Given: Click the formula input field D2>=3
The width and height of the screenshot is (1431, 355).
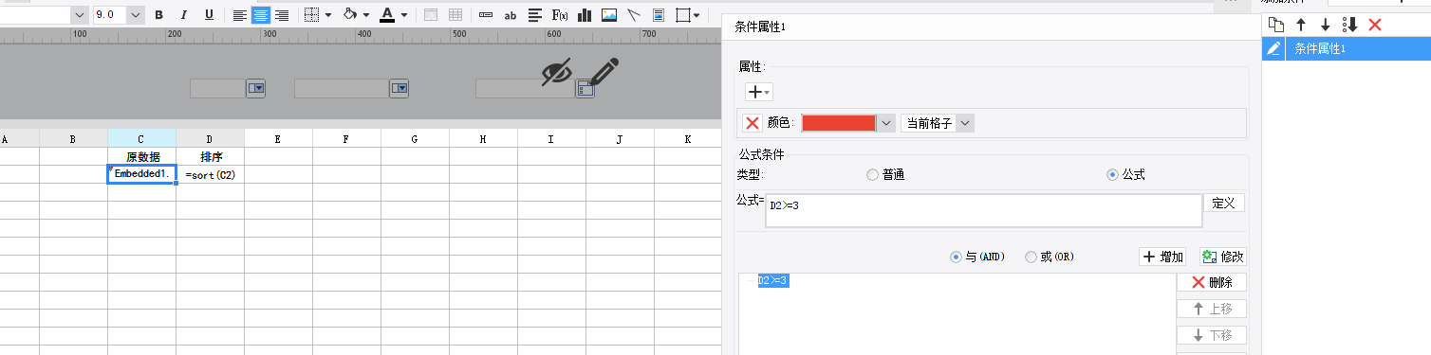Looking at the screenshot, I should (983, 211).
